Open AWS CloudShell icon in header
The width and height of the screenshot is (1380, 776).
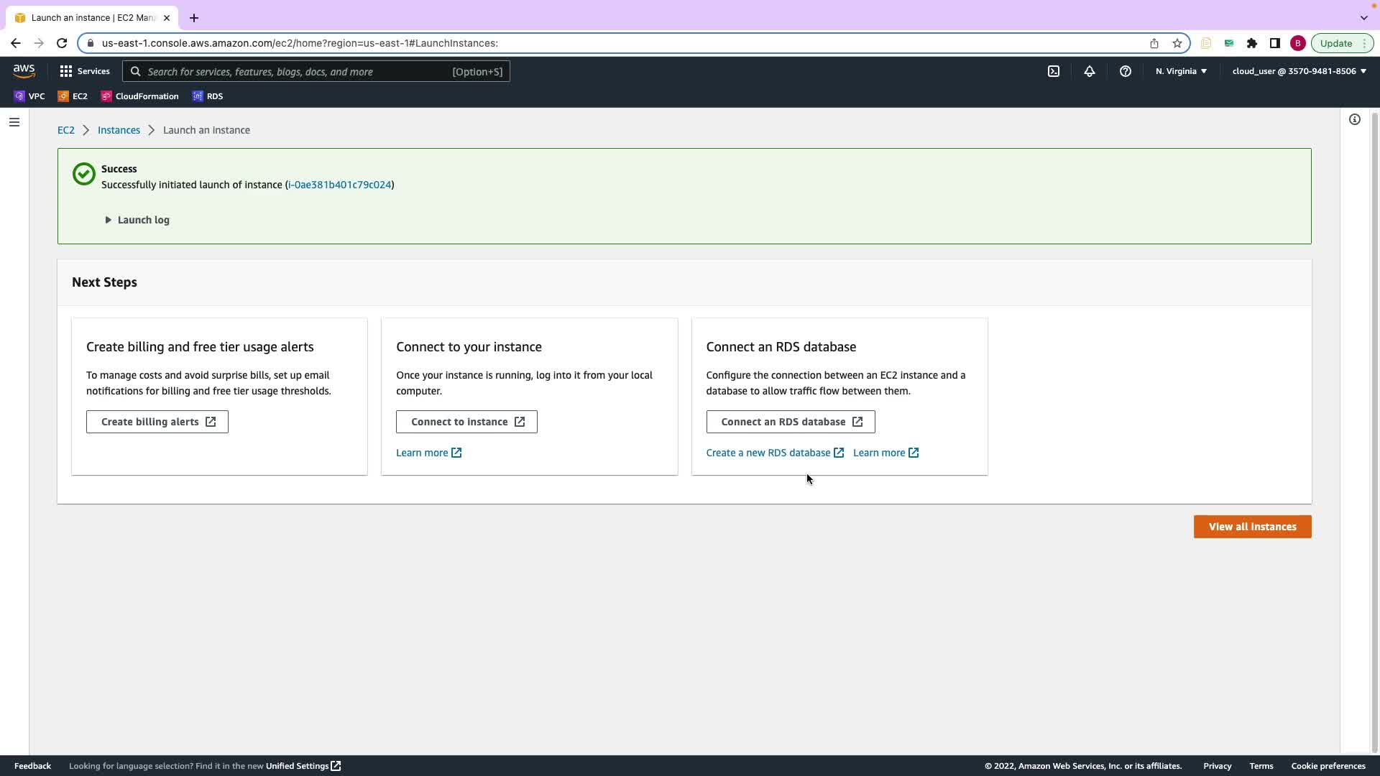(1053, 71)
